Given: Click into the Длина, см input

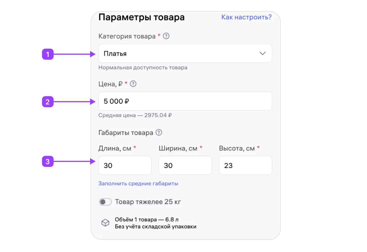Looking at the screenshot, I should pyautogui.click(x=125, y=166).
